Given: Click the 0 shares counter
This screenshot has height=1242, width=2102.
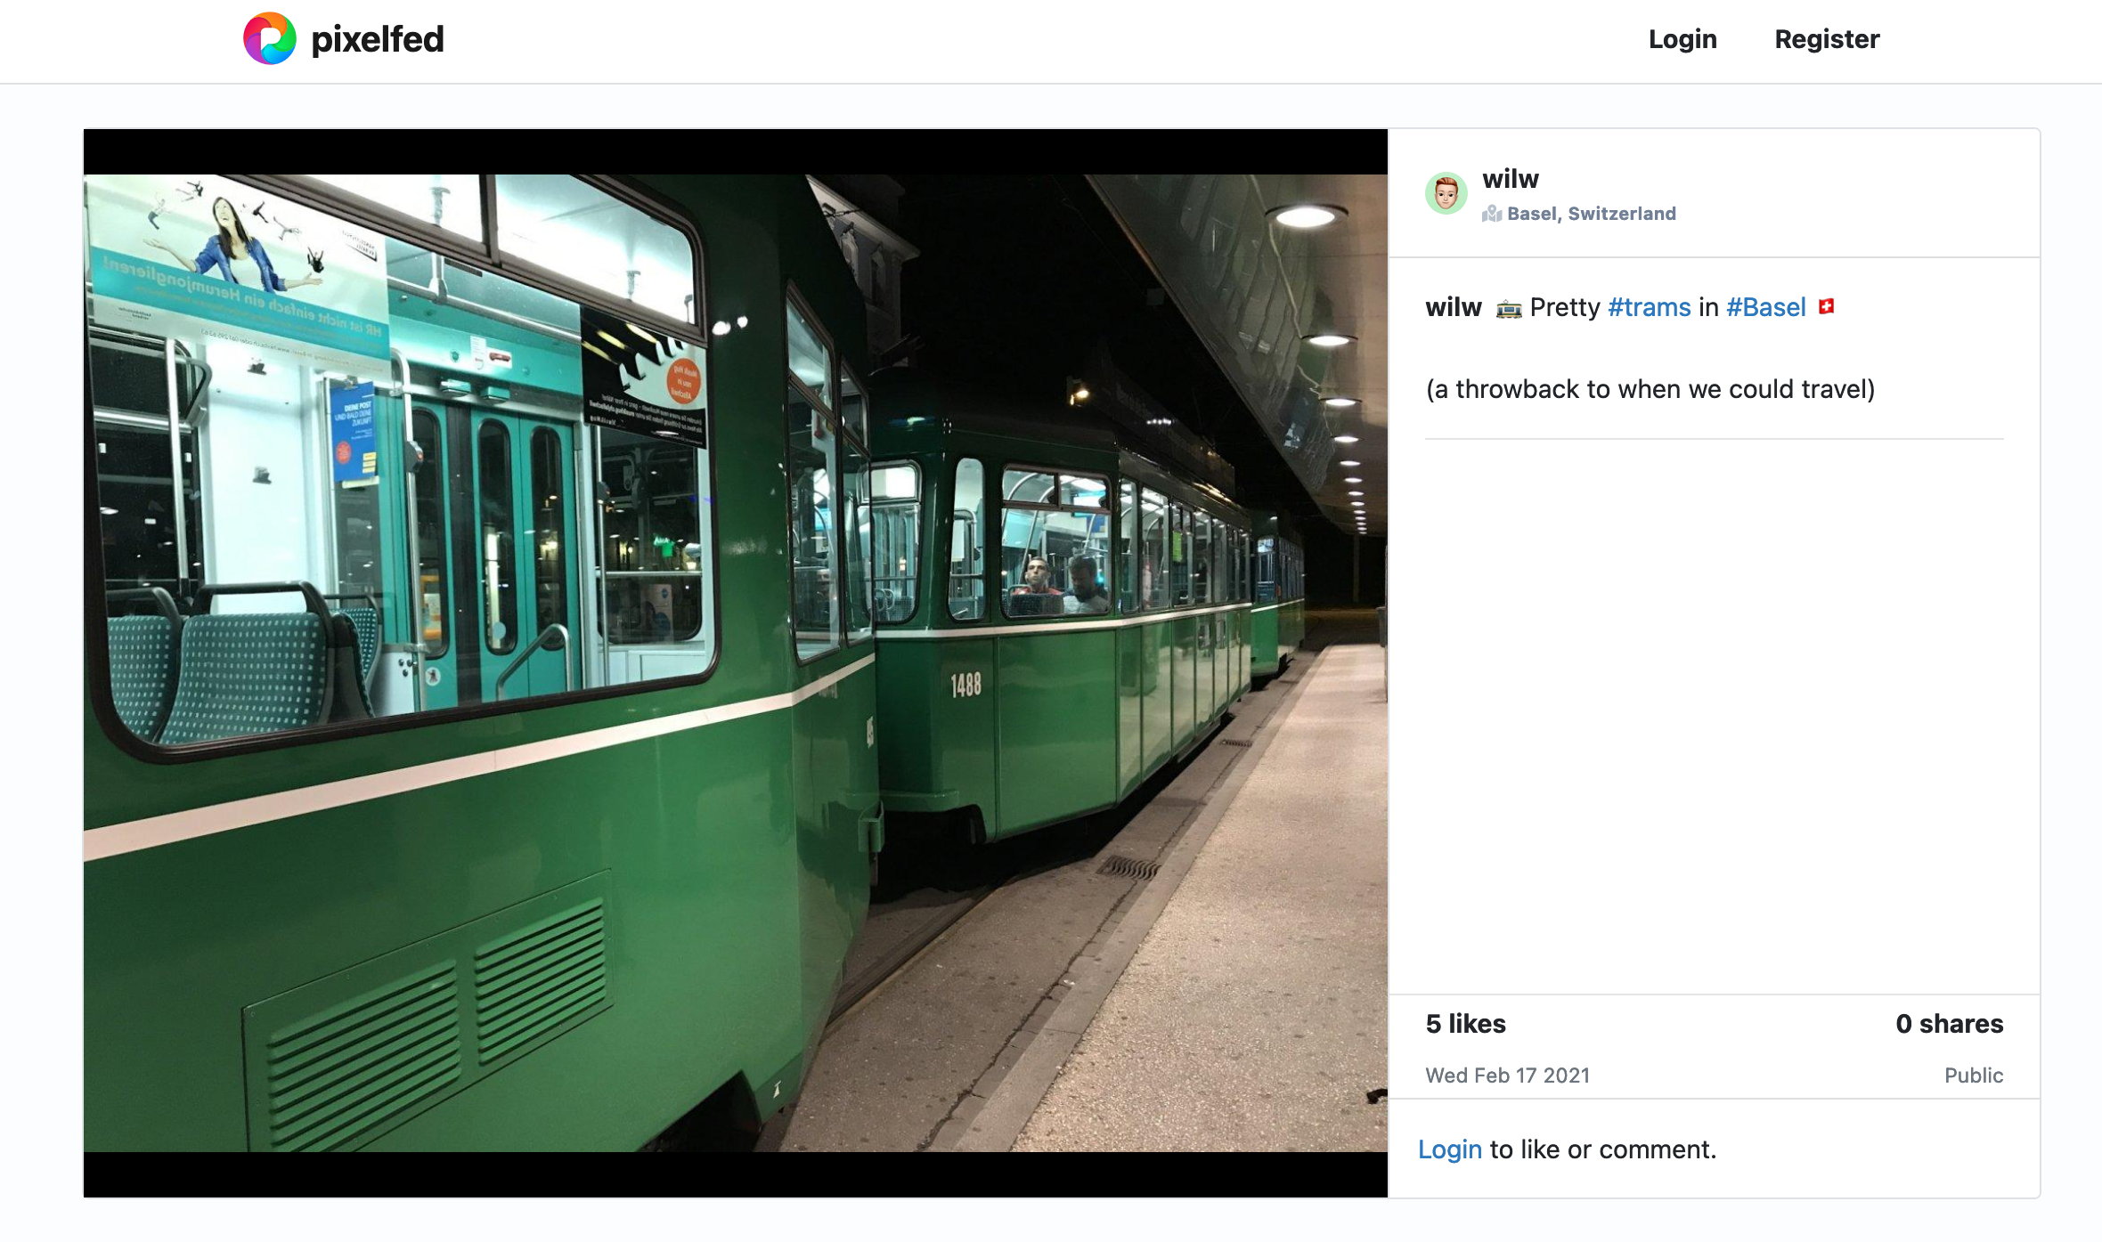Looking at the screenshot, I should [x=1949, y=1024].
